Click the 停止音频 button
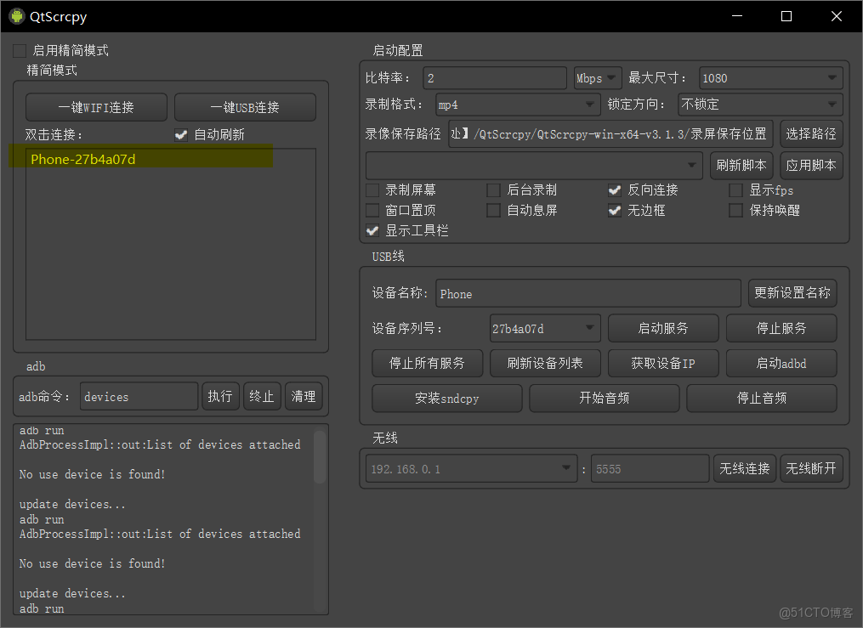Screen dimensions: 863x628 [x=762, y=399]
